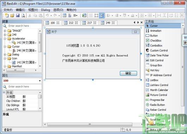Screen dimensions: 187x134
Task: Click the Clip Children property value
Action: click(24, 101)
